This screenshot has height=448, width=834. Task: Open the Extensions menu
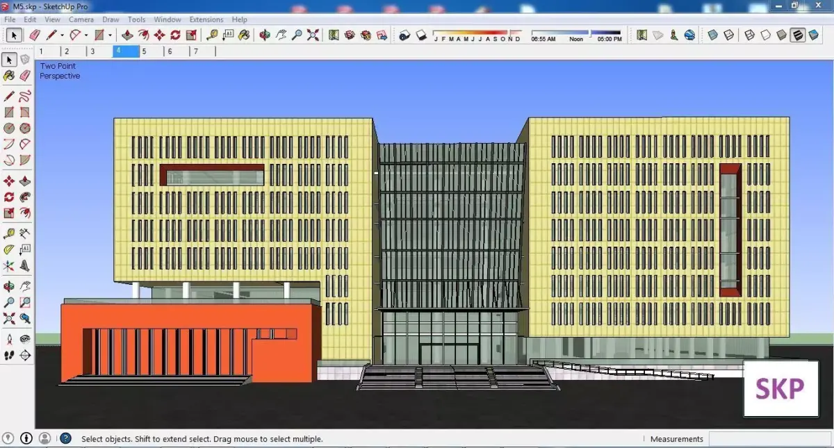tap(206, 19)
